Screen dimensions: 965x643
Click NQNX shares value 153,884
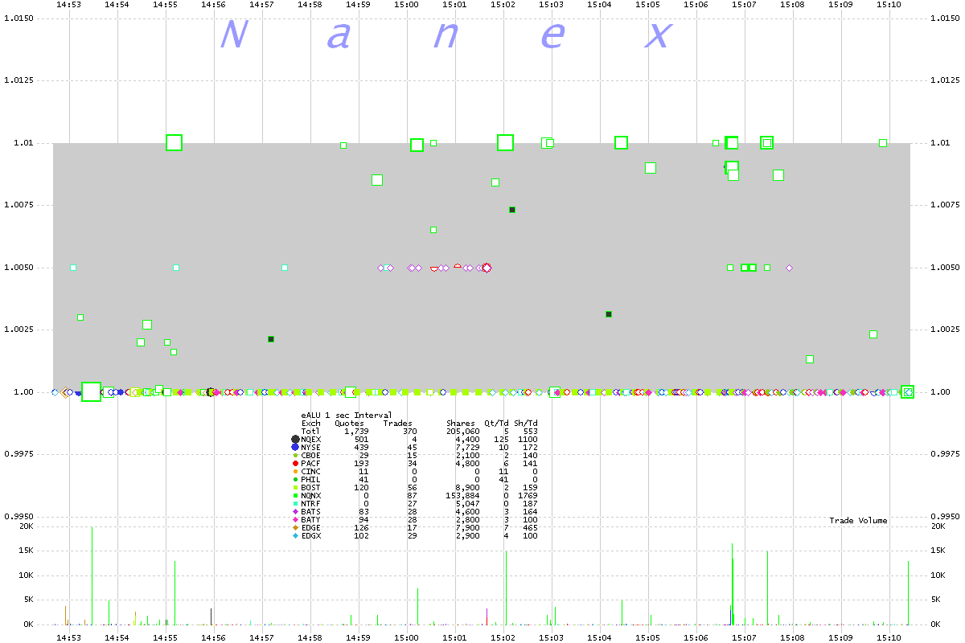pos(463,495)
